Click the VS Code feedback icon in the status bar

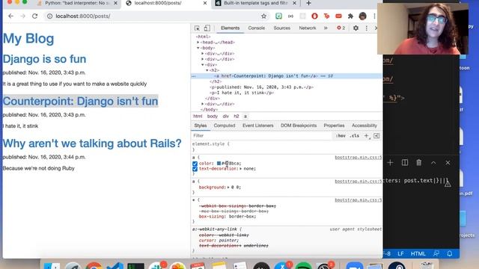pyautogui.click(x=436, y=254)
